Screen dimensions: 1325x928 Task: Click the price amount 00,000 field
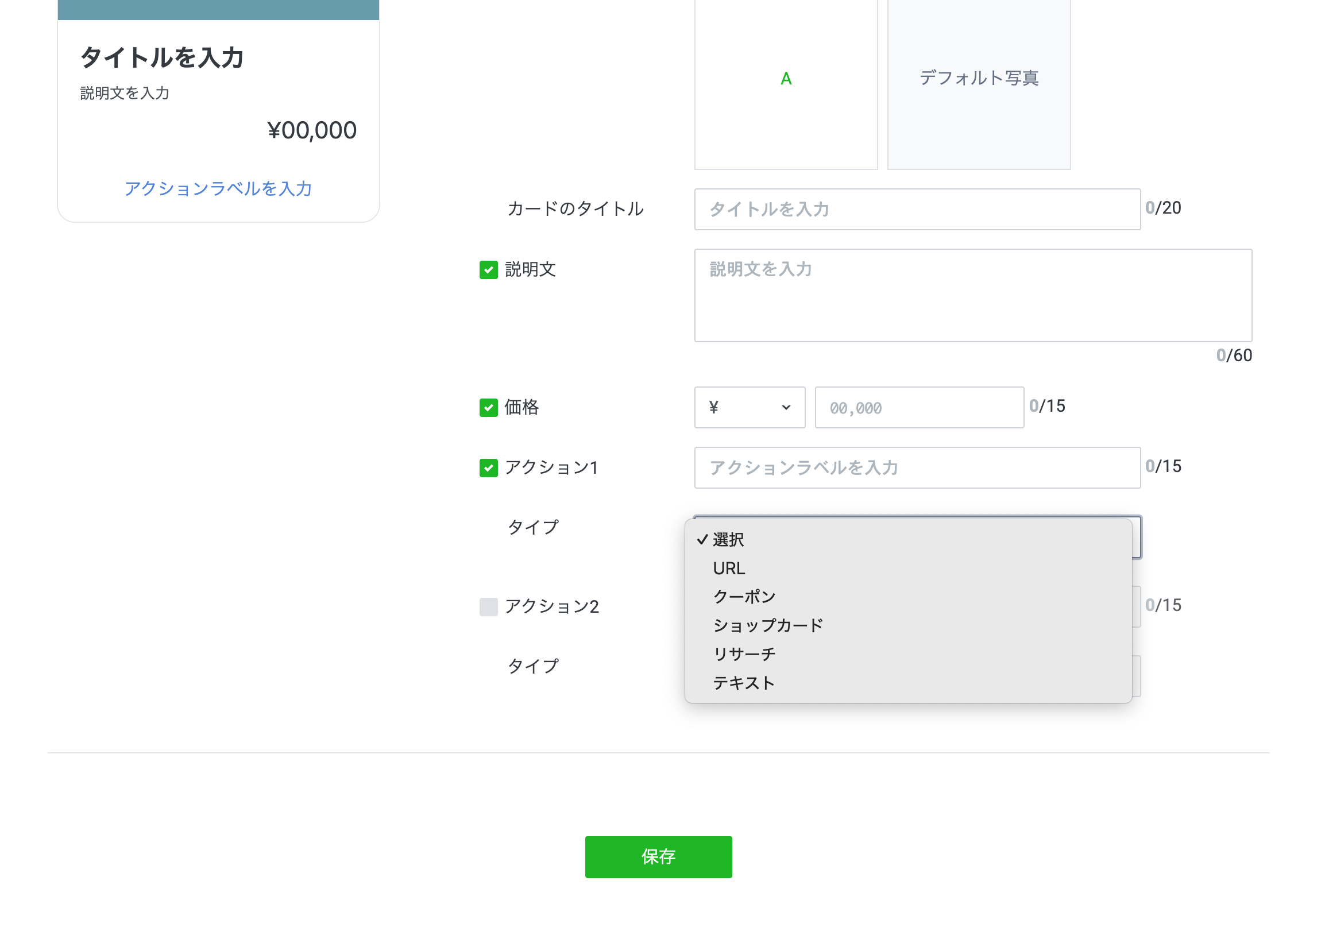(x=919, y=408)
